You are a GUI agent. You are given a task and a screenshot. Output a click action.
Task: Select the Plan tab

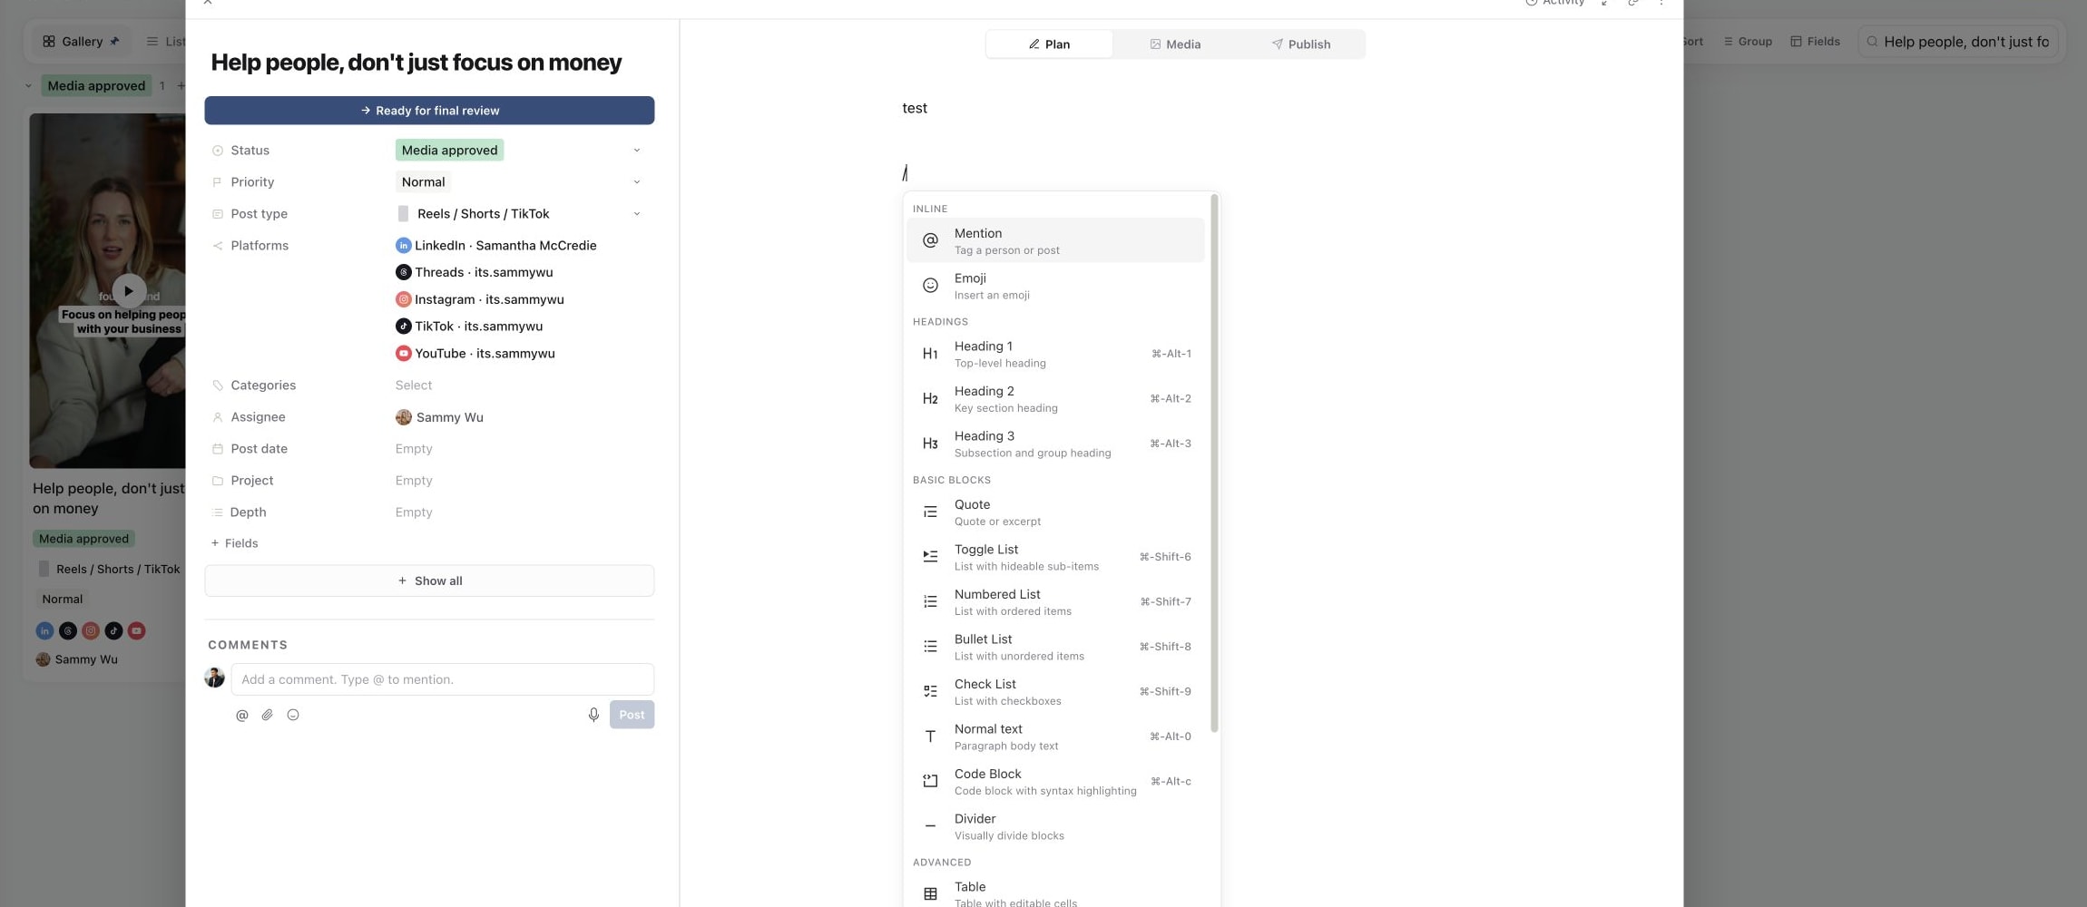tap(1049, 44)
